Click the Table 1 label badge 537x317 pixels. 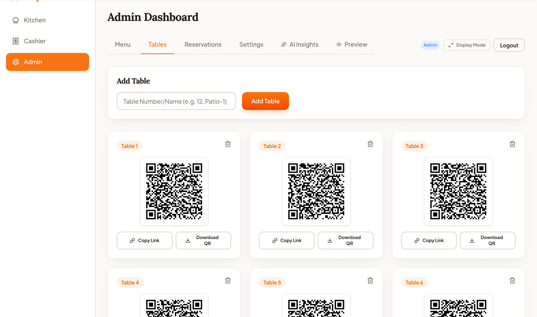130,146
